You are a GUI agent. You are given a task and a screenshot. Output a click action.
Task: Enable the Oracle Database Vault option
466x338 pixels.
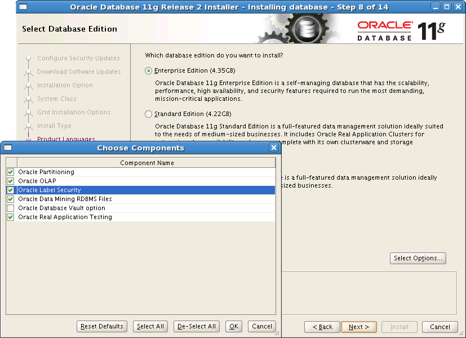(11, 208)
